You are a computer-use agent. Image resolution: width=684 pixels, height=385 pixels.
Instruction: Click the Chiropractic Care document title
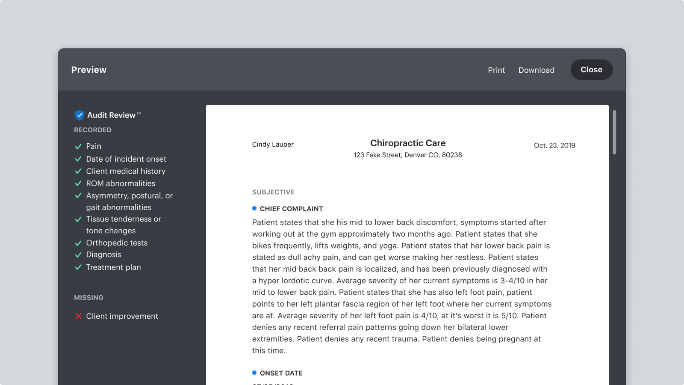(408, 143)
